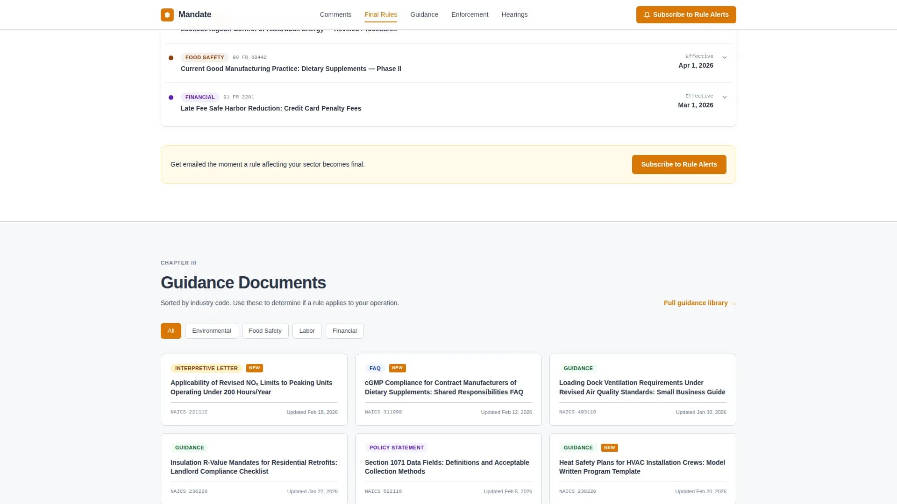897x504 pixels.
Task: Click the citation 91 FR 2201
Action: (x=239, y=97)
